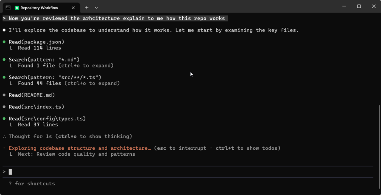The height and width of the screenshot is (195, 381).
Task: Click the green icon on Repository Workflow tab
Action: pos(17,8)
